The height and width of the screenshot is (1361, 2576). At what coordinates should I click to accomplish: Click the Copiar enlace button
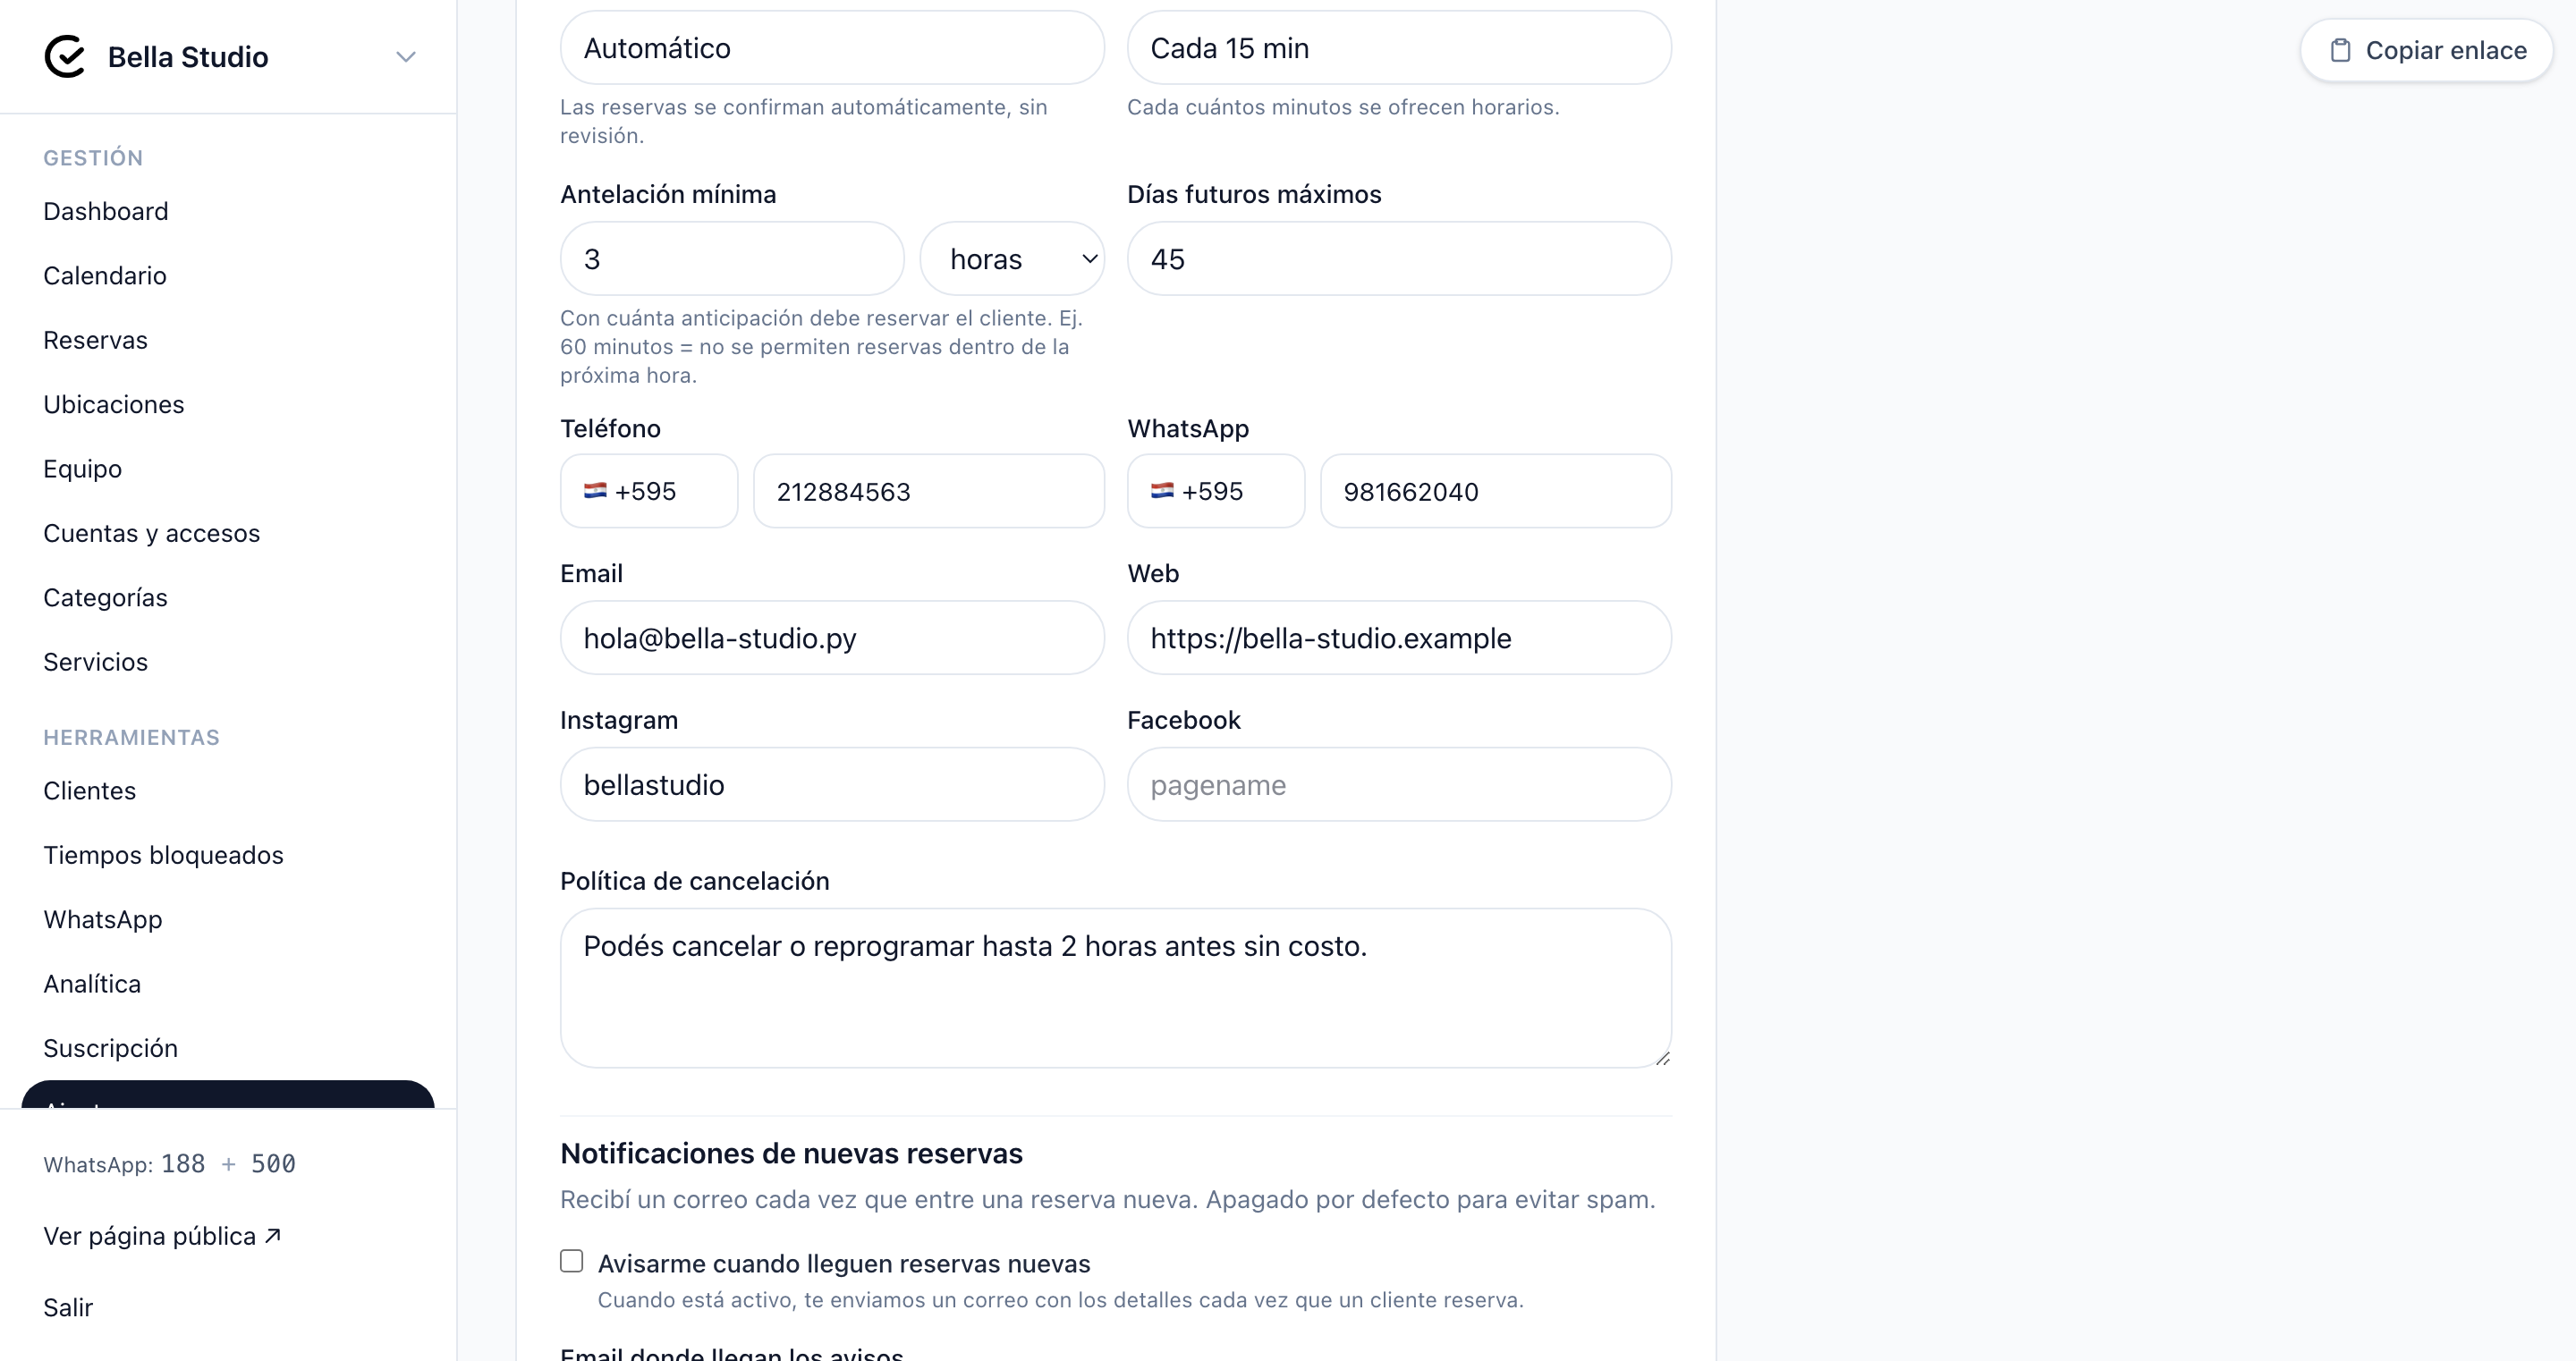2427,50
